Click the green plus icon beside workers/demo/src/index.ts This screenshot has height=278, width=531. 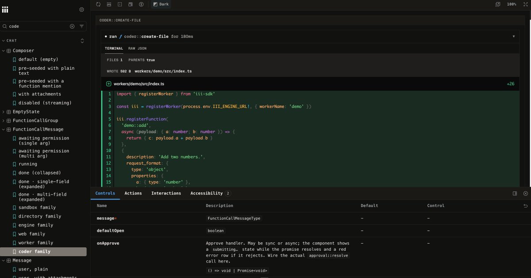pyautogui.click(x=108, y=84)
